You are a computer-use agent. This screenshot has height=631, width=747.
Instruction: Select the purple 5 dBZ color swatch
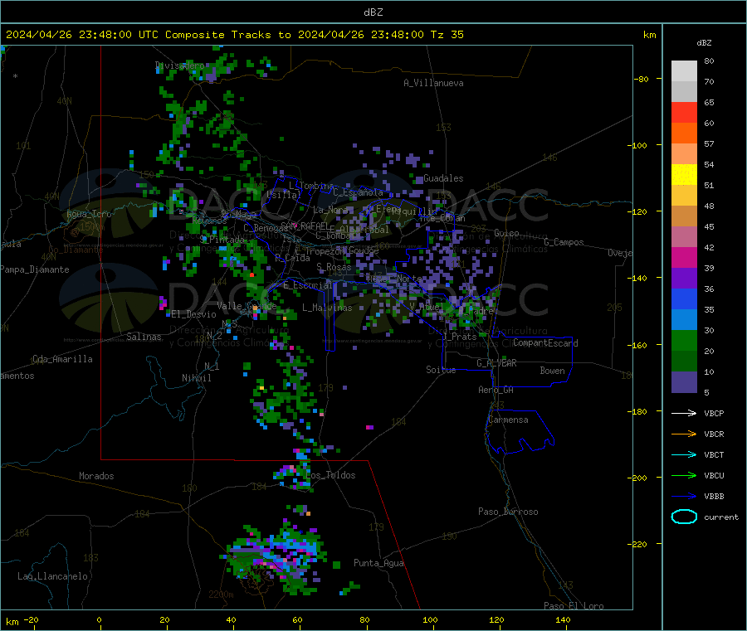click(x=684, y=382)
